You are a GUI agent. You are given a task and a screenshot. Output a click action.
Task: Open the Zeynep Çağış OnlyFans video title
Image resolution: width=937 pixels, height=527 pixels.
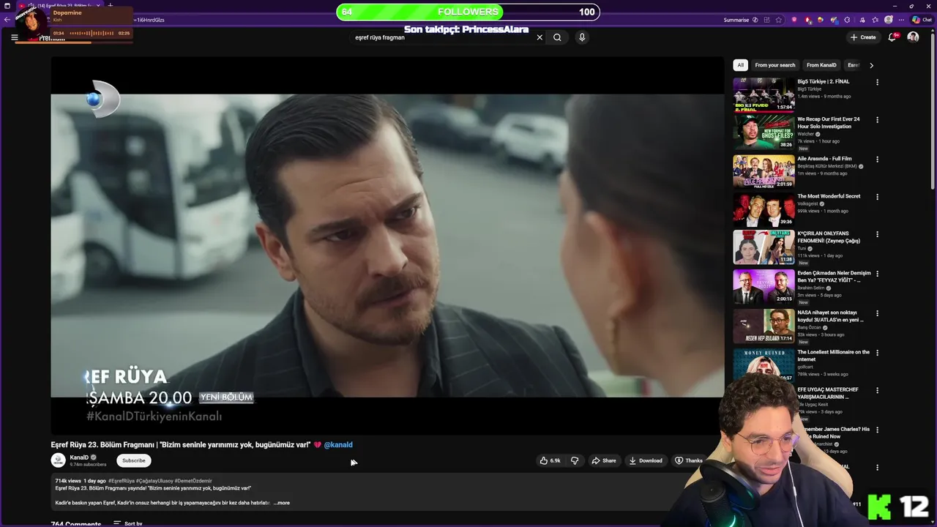click(x=829, y=237)
